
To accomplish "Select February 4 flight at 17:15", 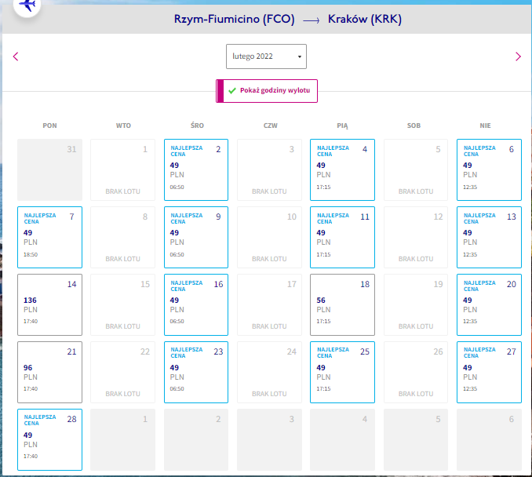I will pos(342,169).
